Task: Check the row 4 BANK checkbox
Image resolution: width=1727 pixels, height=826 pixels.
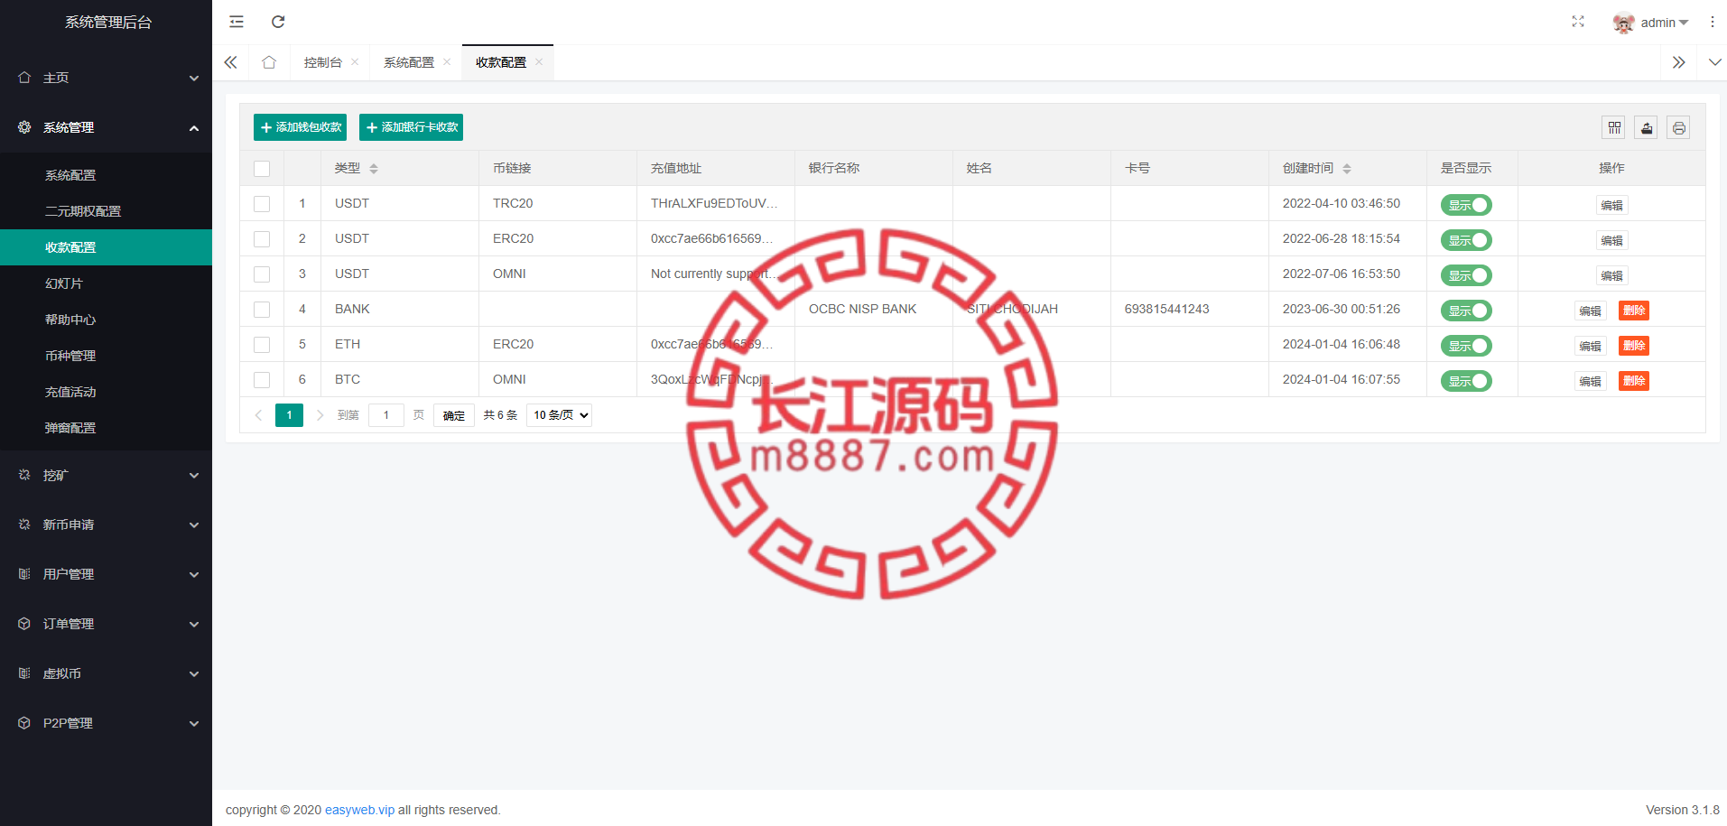Action: click(x=262, y=310)
